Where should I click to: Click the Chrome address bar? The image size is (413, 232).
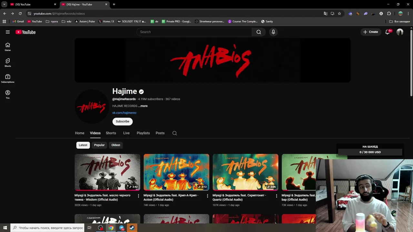[174, 14]
